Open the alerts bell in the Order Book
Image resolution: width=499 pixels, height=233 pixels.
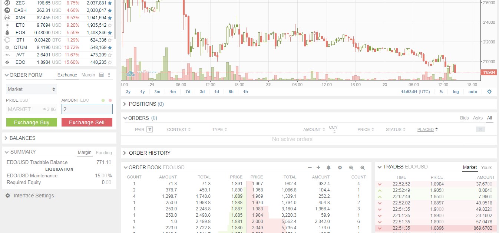328,167
